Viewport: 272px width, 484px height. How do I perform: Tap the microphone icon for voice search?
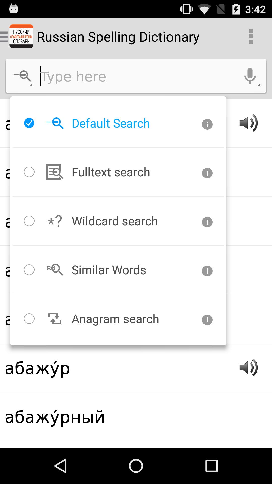point(250,76)
